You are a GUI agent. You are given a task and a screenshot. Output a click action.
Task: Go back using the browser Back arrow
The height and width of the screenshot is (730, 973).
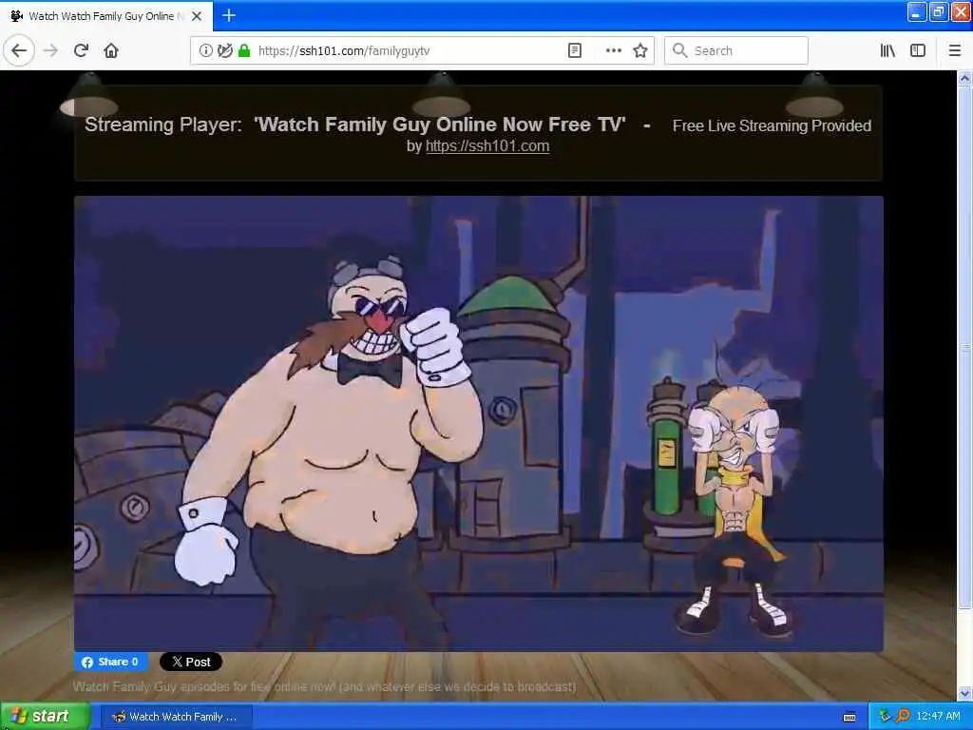coord(19,50)
